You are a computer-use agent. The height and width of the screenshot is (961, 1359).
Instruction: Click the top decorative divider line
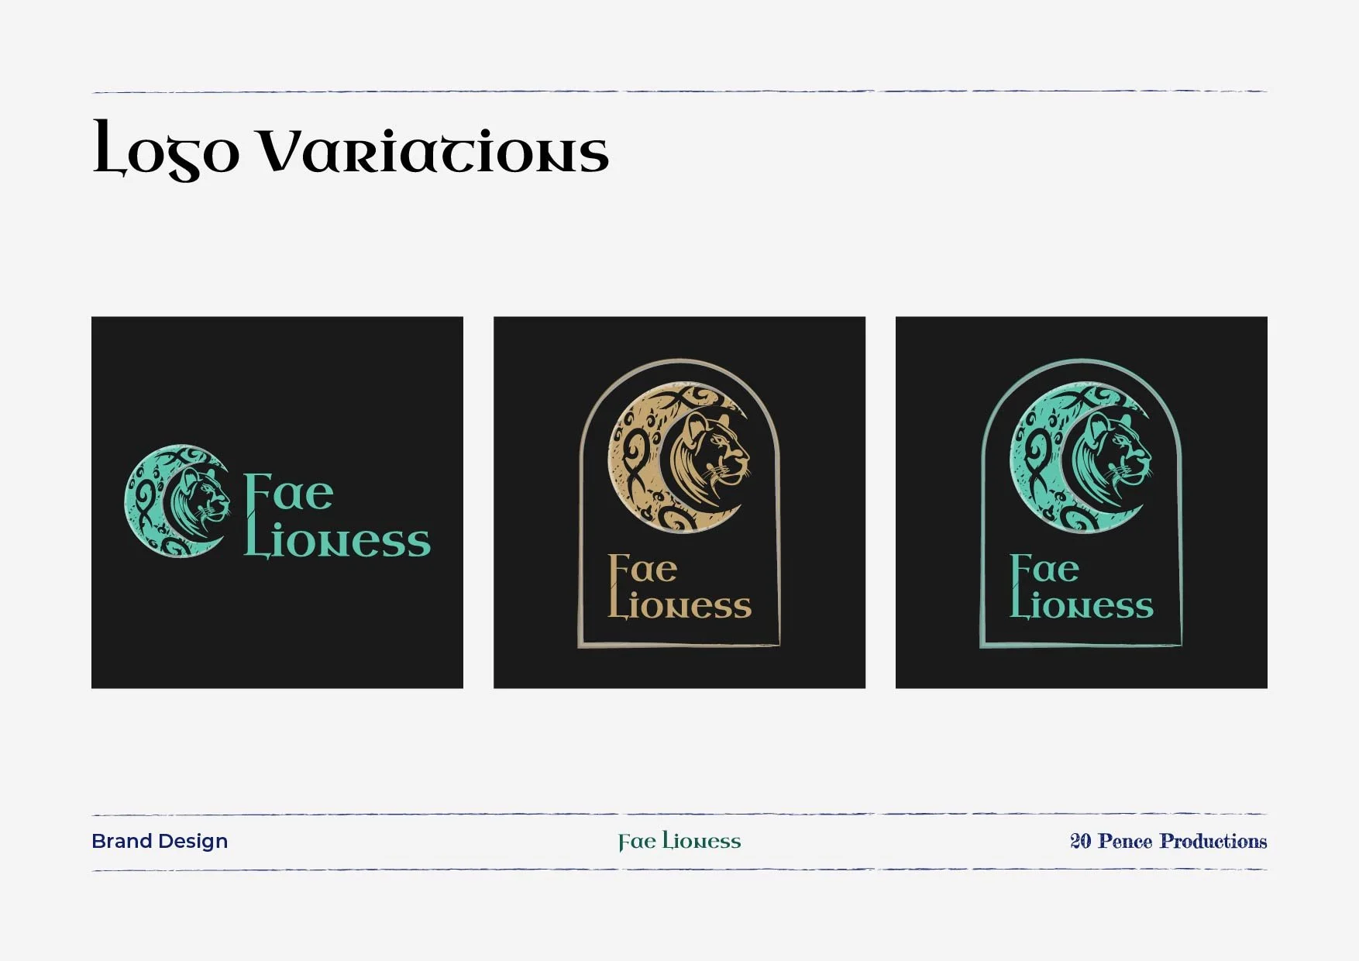pos(679,91)
